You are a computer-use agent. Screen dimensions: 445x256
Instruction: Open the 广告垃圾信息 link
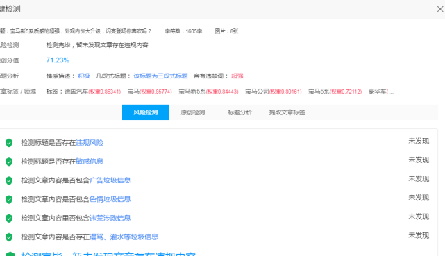point(110,180)
